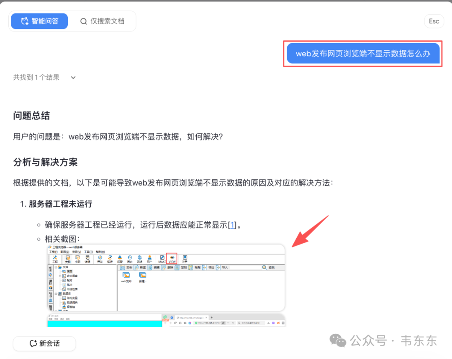Click the MAKE toolbar icon
452x359 pixels.
(x=162, y=258)
